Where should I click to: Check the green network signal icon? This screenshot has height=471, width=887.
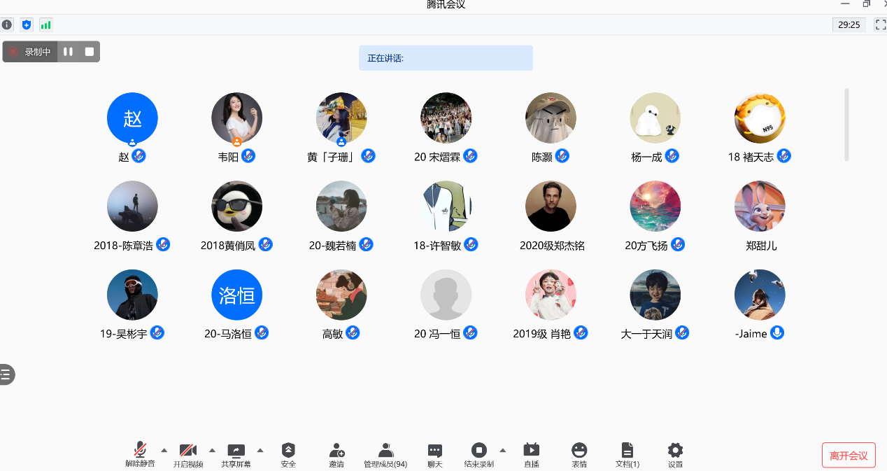[x=45, y=25]
